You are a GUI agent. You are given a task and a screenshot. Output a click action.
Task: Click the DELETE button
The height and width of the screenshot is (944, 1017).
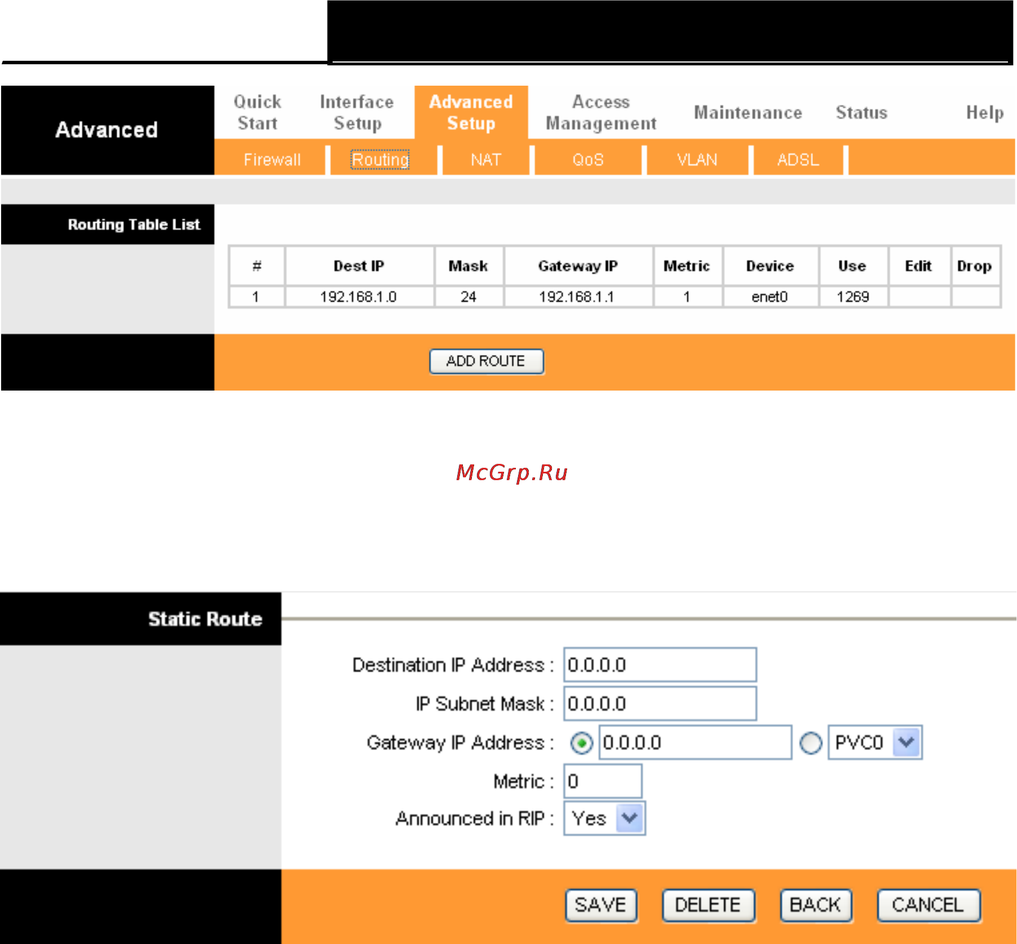pos(708,905)
